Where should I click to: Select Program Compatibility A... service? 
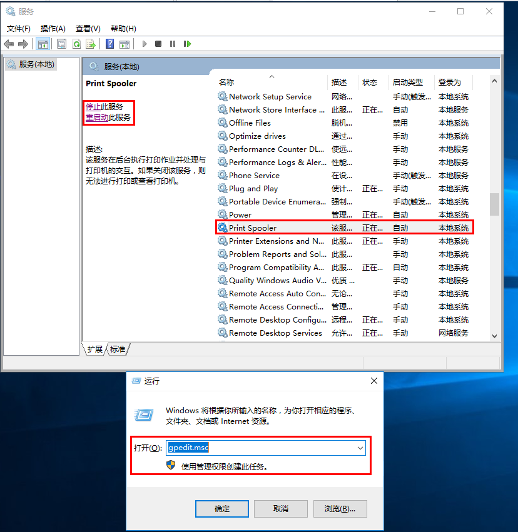click(x=277, y=268)
